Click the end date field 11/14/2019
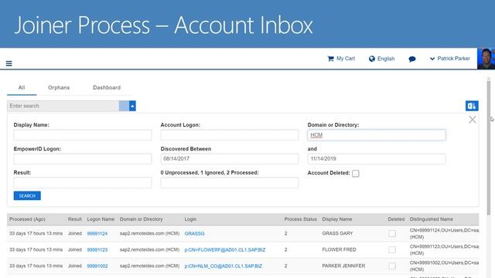 pos(377,159)
